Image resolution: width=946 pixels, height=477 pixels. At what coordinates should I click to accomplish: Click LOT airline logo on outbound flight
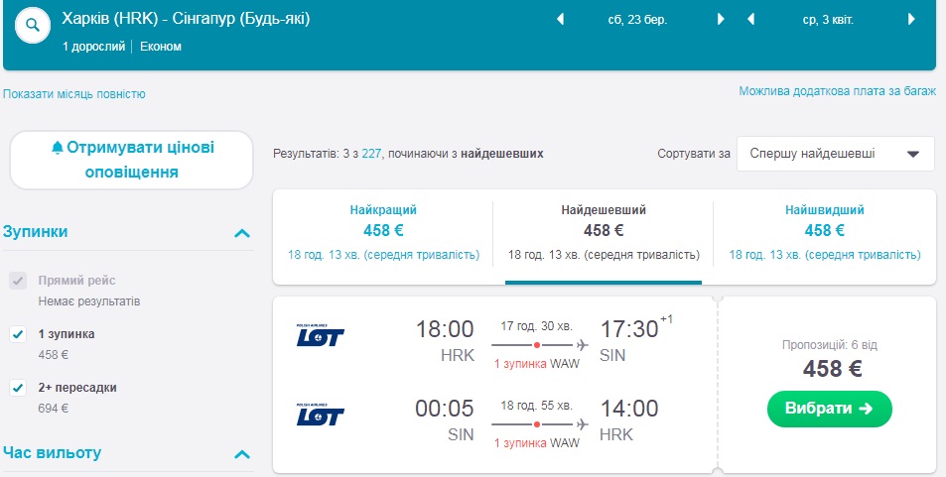tap(320, 335)
